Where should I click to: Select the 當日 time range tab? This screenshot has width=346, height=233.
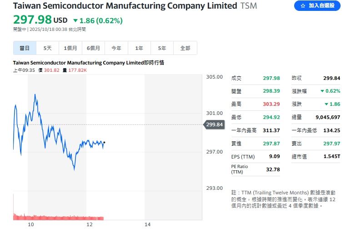25,48
